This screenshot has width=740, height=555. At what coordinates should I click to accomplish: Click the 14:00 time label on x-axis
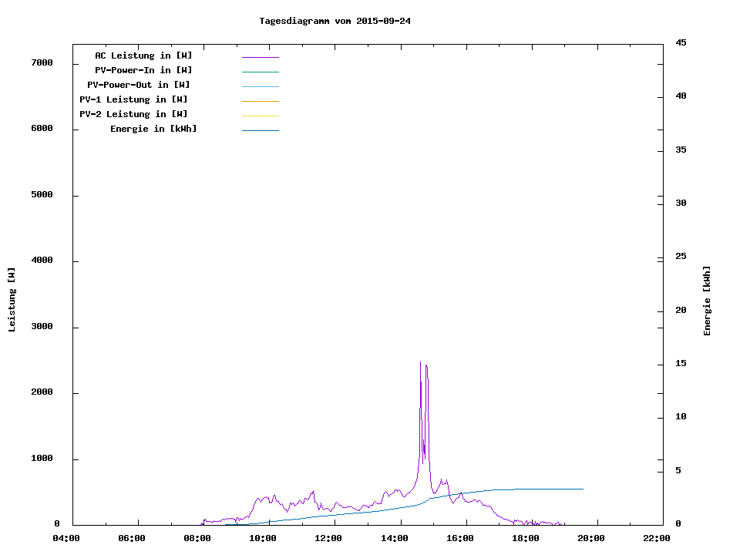pyautogui.click(x=397, y=538)
